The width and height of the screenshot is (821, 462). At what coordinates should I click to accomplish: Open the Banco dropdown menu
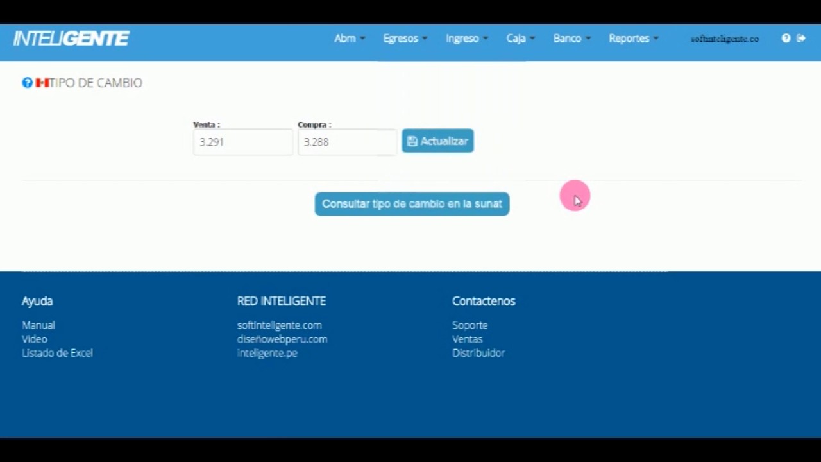pos(572,38)
